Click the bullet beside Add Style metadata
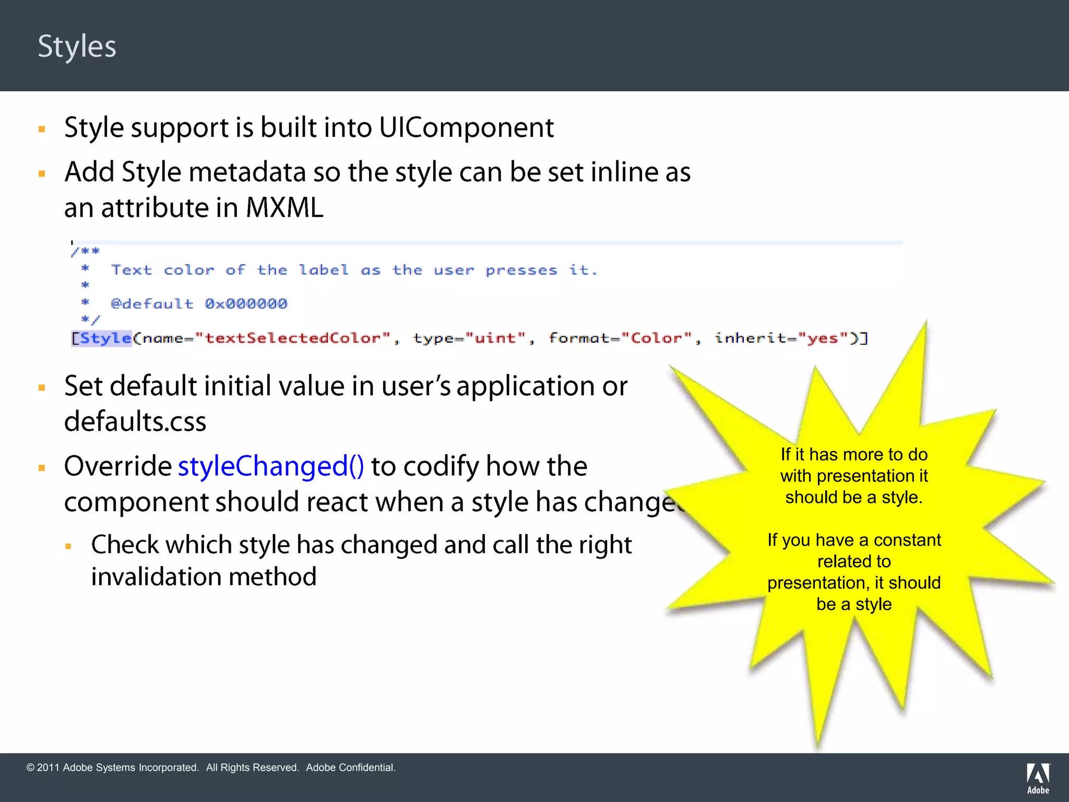Screen dimensions: 1069x802 click(42, 173)
